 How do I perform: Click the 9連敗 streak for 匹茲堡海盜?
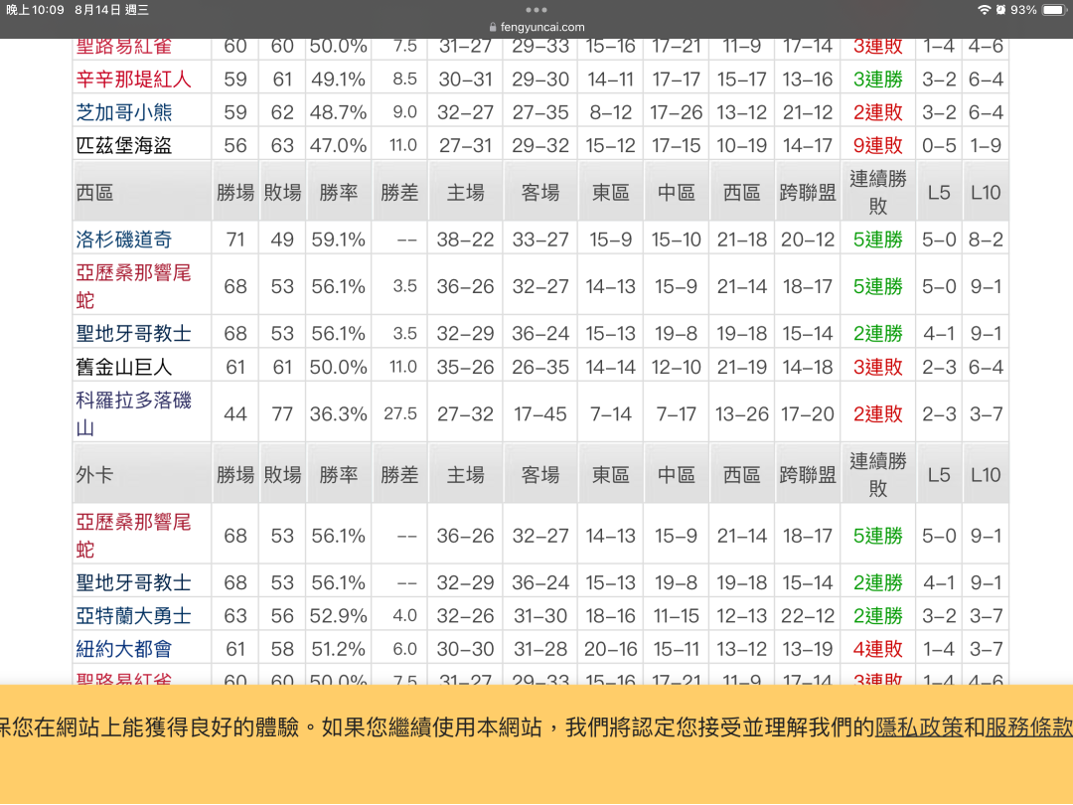[878, 145]
